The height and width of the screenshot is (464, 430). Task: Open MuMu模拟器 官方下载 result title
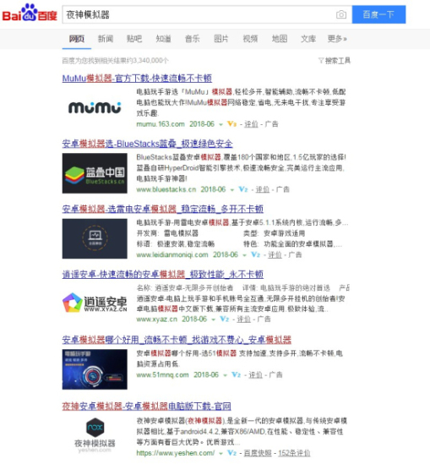[137, 78]
